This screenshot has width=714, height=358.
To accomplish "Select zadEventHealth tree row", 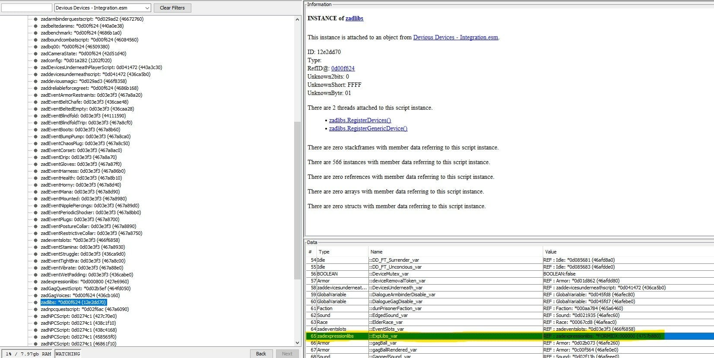I will (81, 178).
